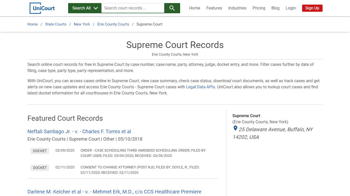Select the Supreme Court Records heading
350x196 pixels.
point(175,45)
